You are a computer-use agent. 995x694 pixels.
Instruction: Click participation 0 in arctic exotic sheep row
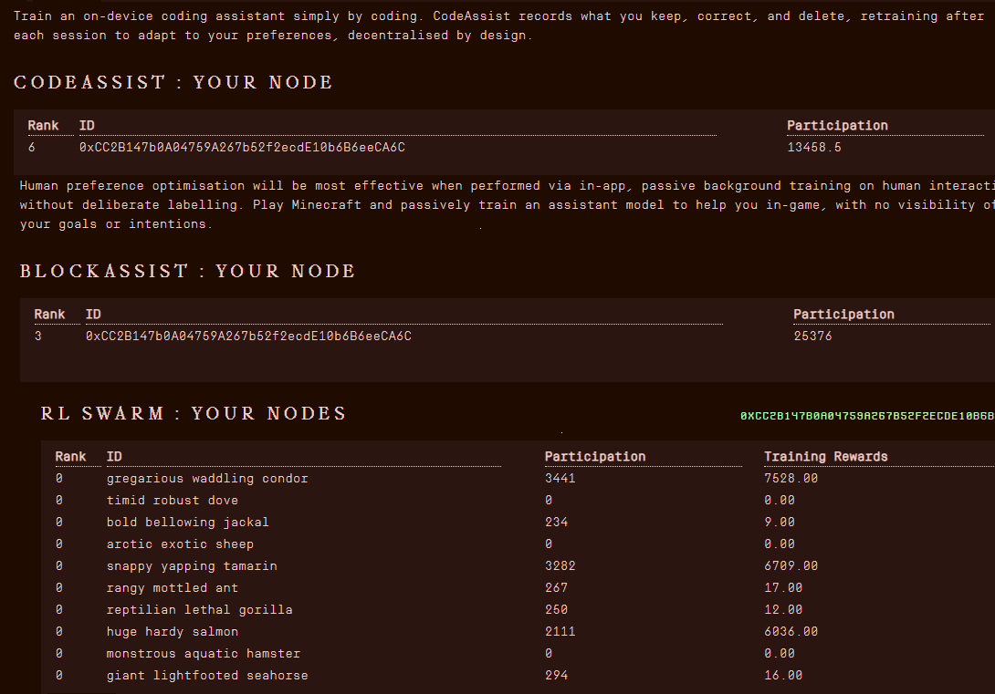(549, 544)
